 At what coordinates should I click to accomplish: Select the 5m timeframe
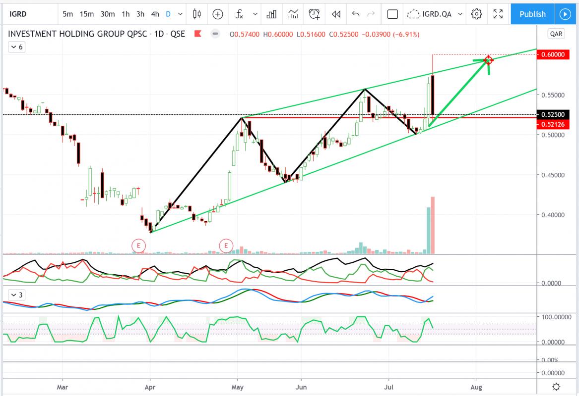[67, 14]
